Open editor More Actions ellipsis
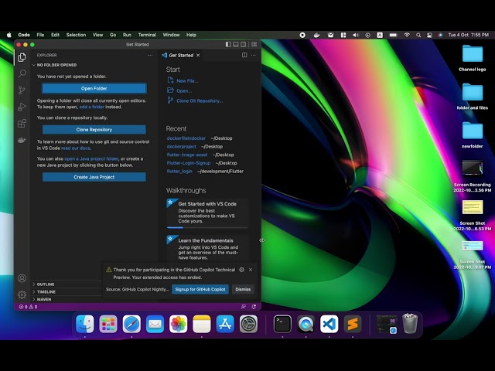 (253, 55)
